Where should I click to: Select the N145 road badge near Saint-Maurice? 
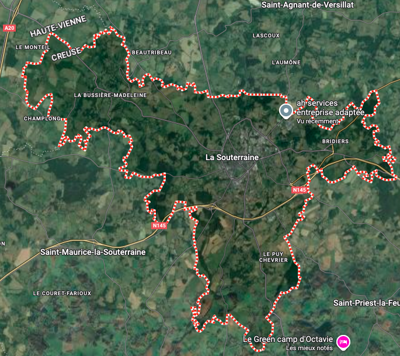point(159,226)
